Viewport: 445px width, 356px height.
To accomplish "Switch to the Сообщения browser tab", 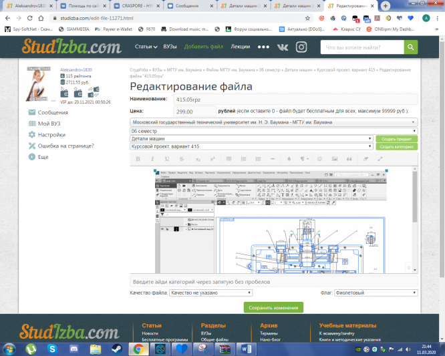I will (190, 6).
